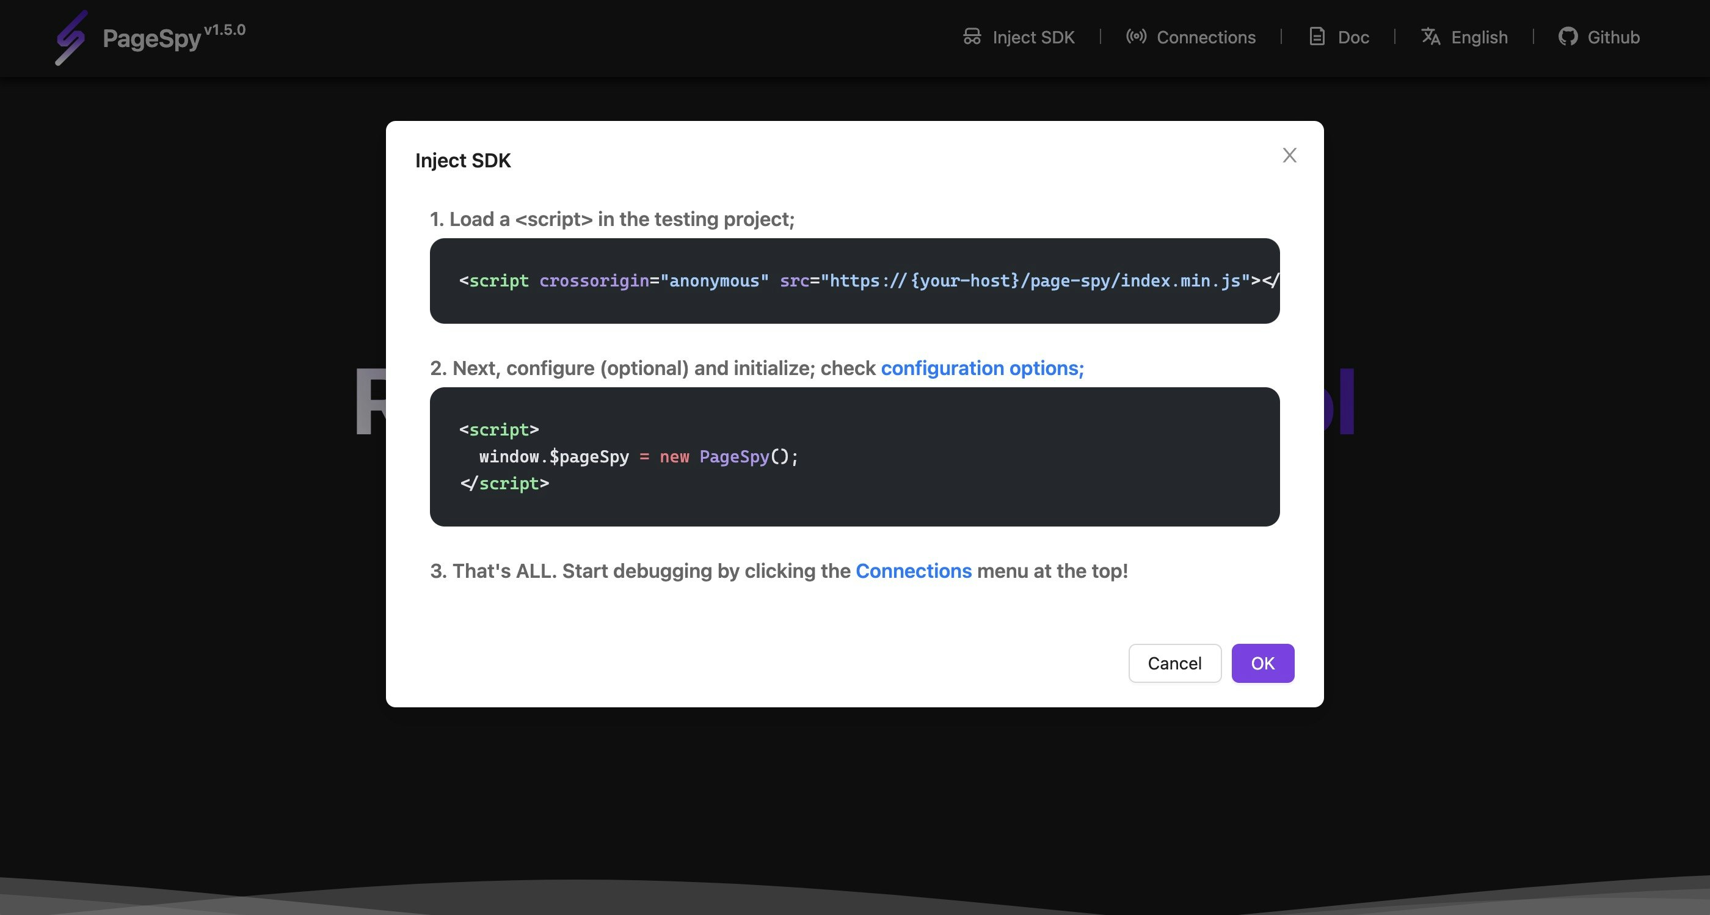This screenshot has width=1710, height=915.
Task: Click the v1.5.0 version label
Action: (225, 30)
